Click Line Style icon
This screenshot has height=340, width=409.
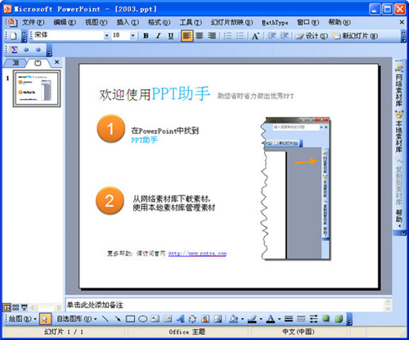point(289,319)
